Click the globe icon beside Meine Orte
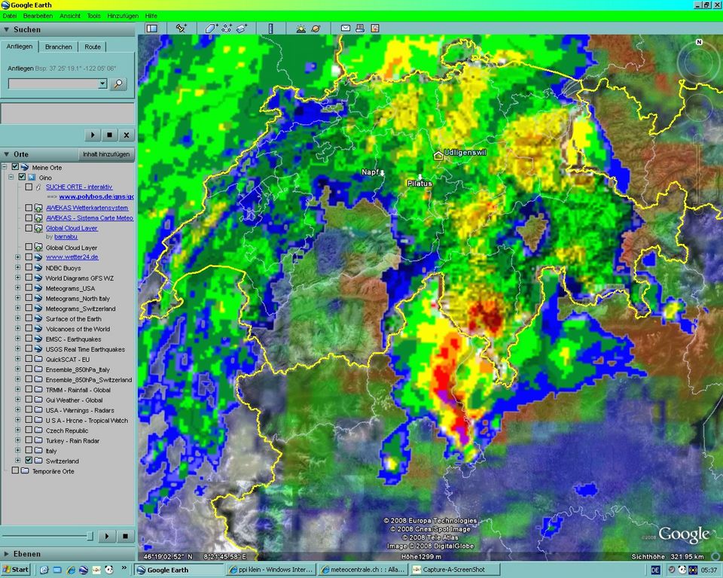The width and height of the screenshot is (723, 578). click(x=25, y=167)
